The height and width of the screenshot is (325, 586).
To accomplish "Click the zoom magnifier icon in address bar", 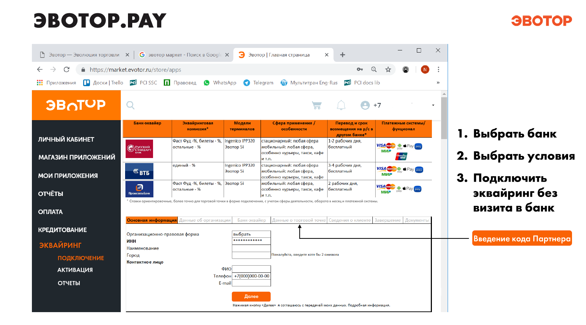I will pyautogui.click(x=374, y=69).
